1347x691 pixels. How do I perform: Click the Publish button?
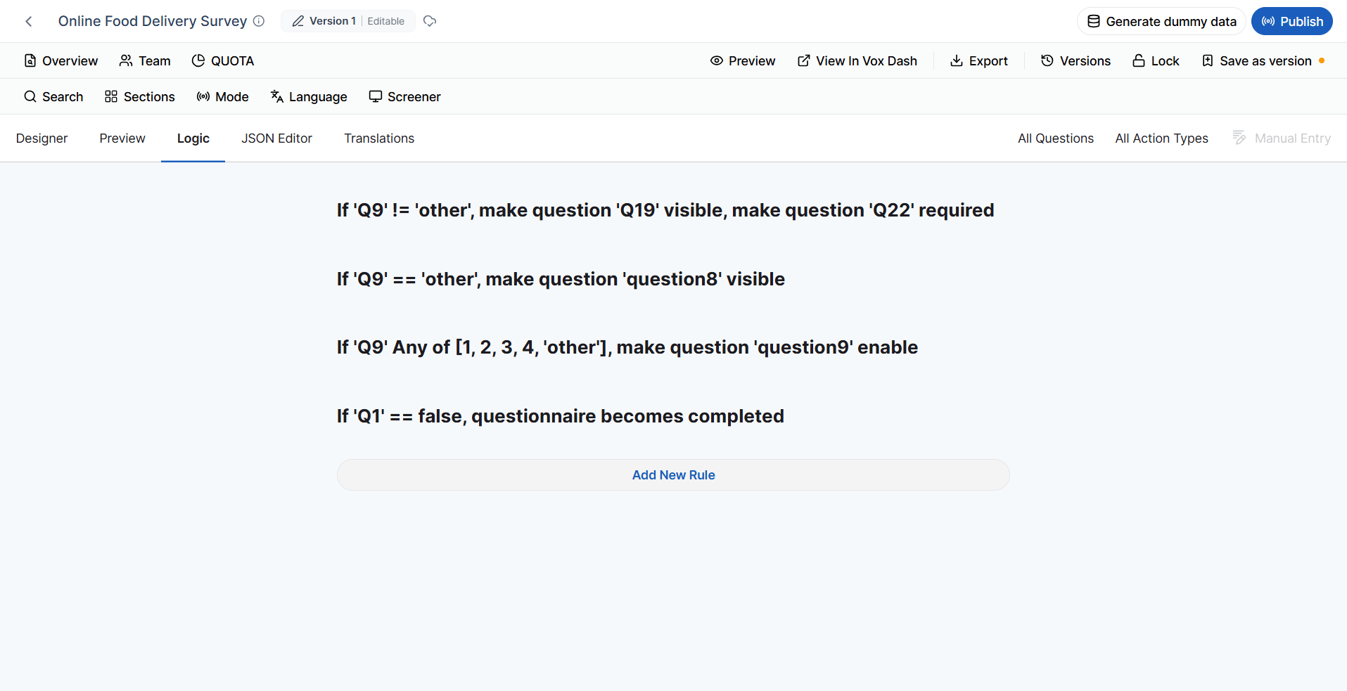(x=1291, y=21)
